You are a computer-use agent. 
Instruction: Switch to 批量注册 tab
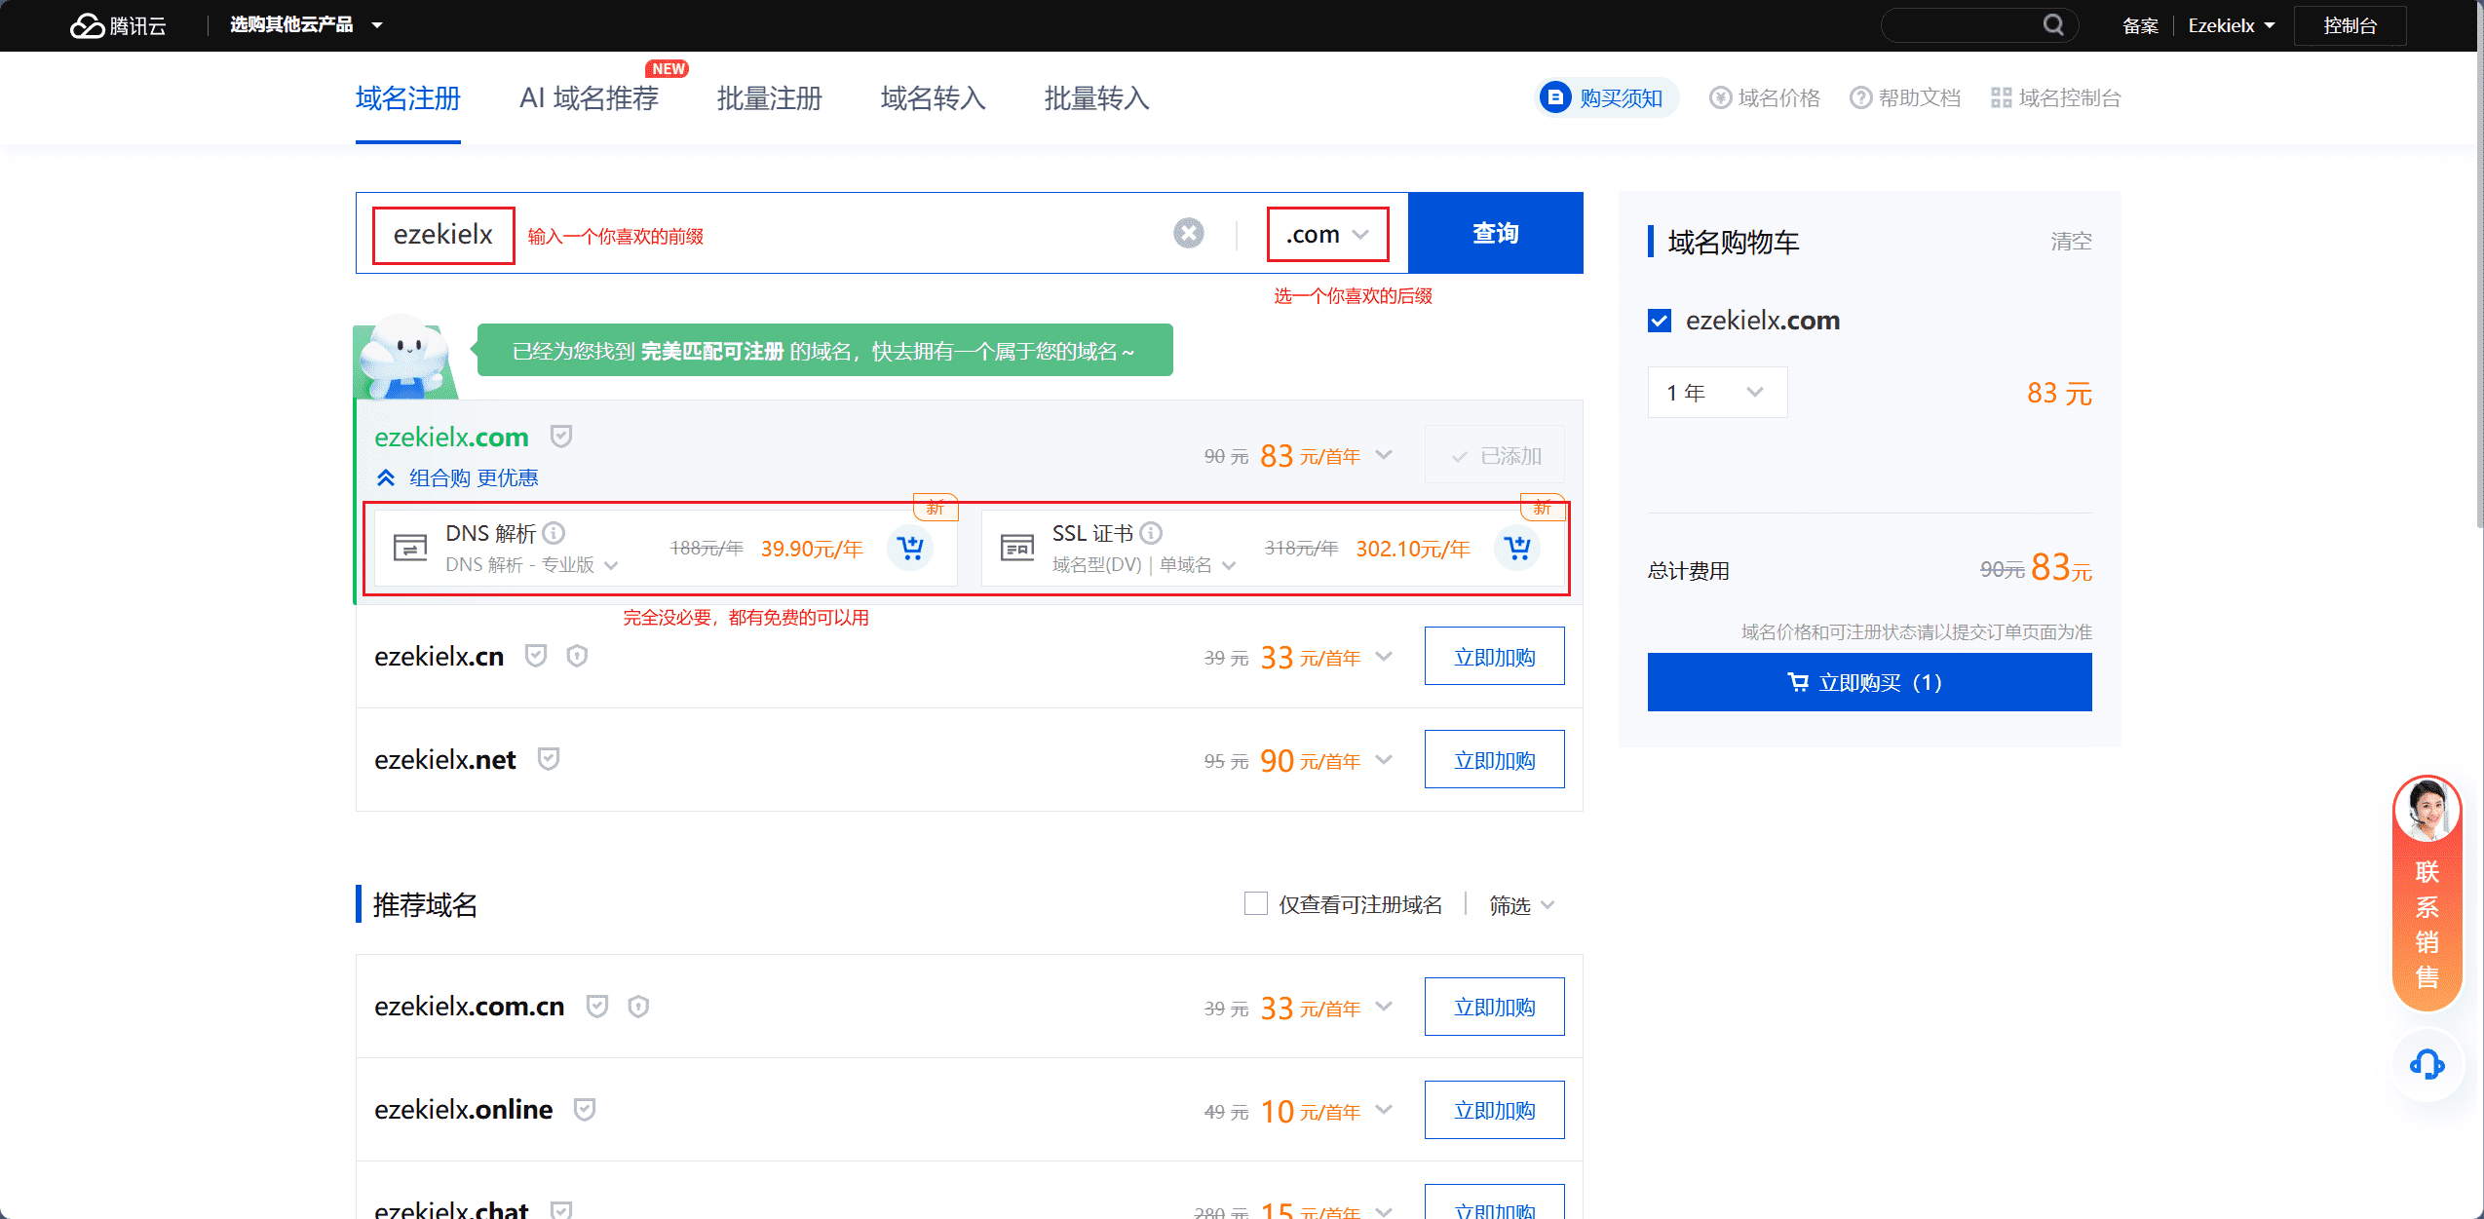[769, 98]
